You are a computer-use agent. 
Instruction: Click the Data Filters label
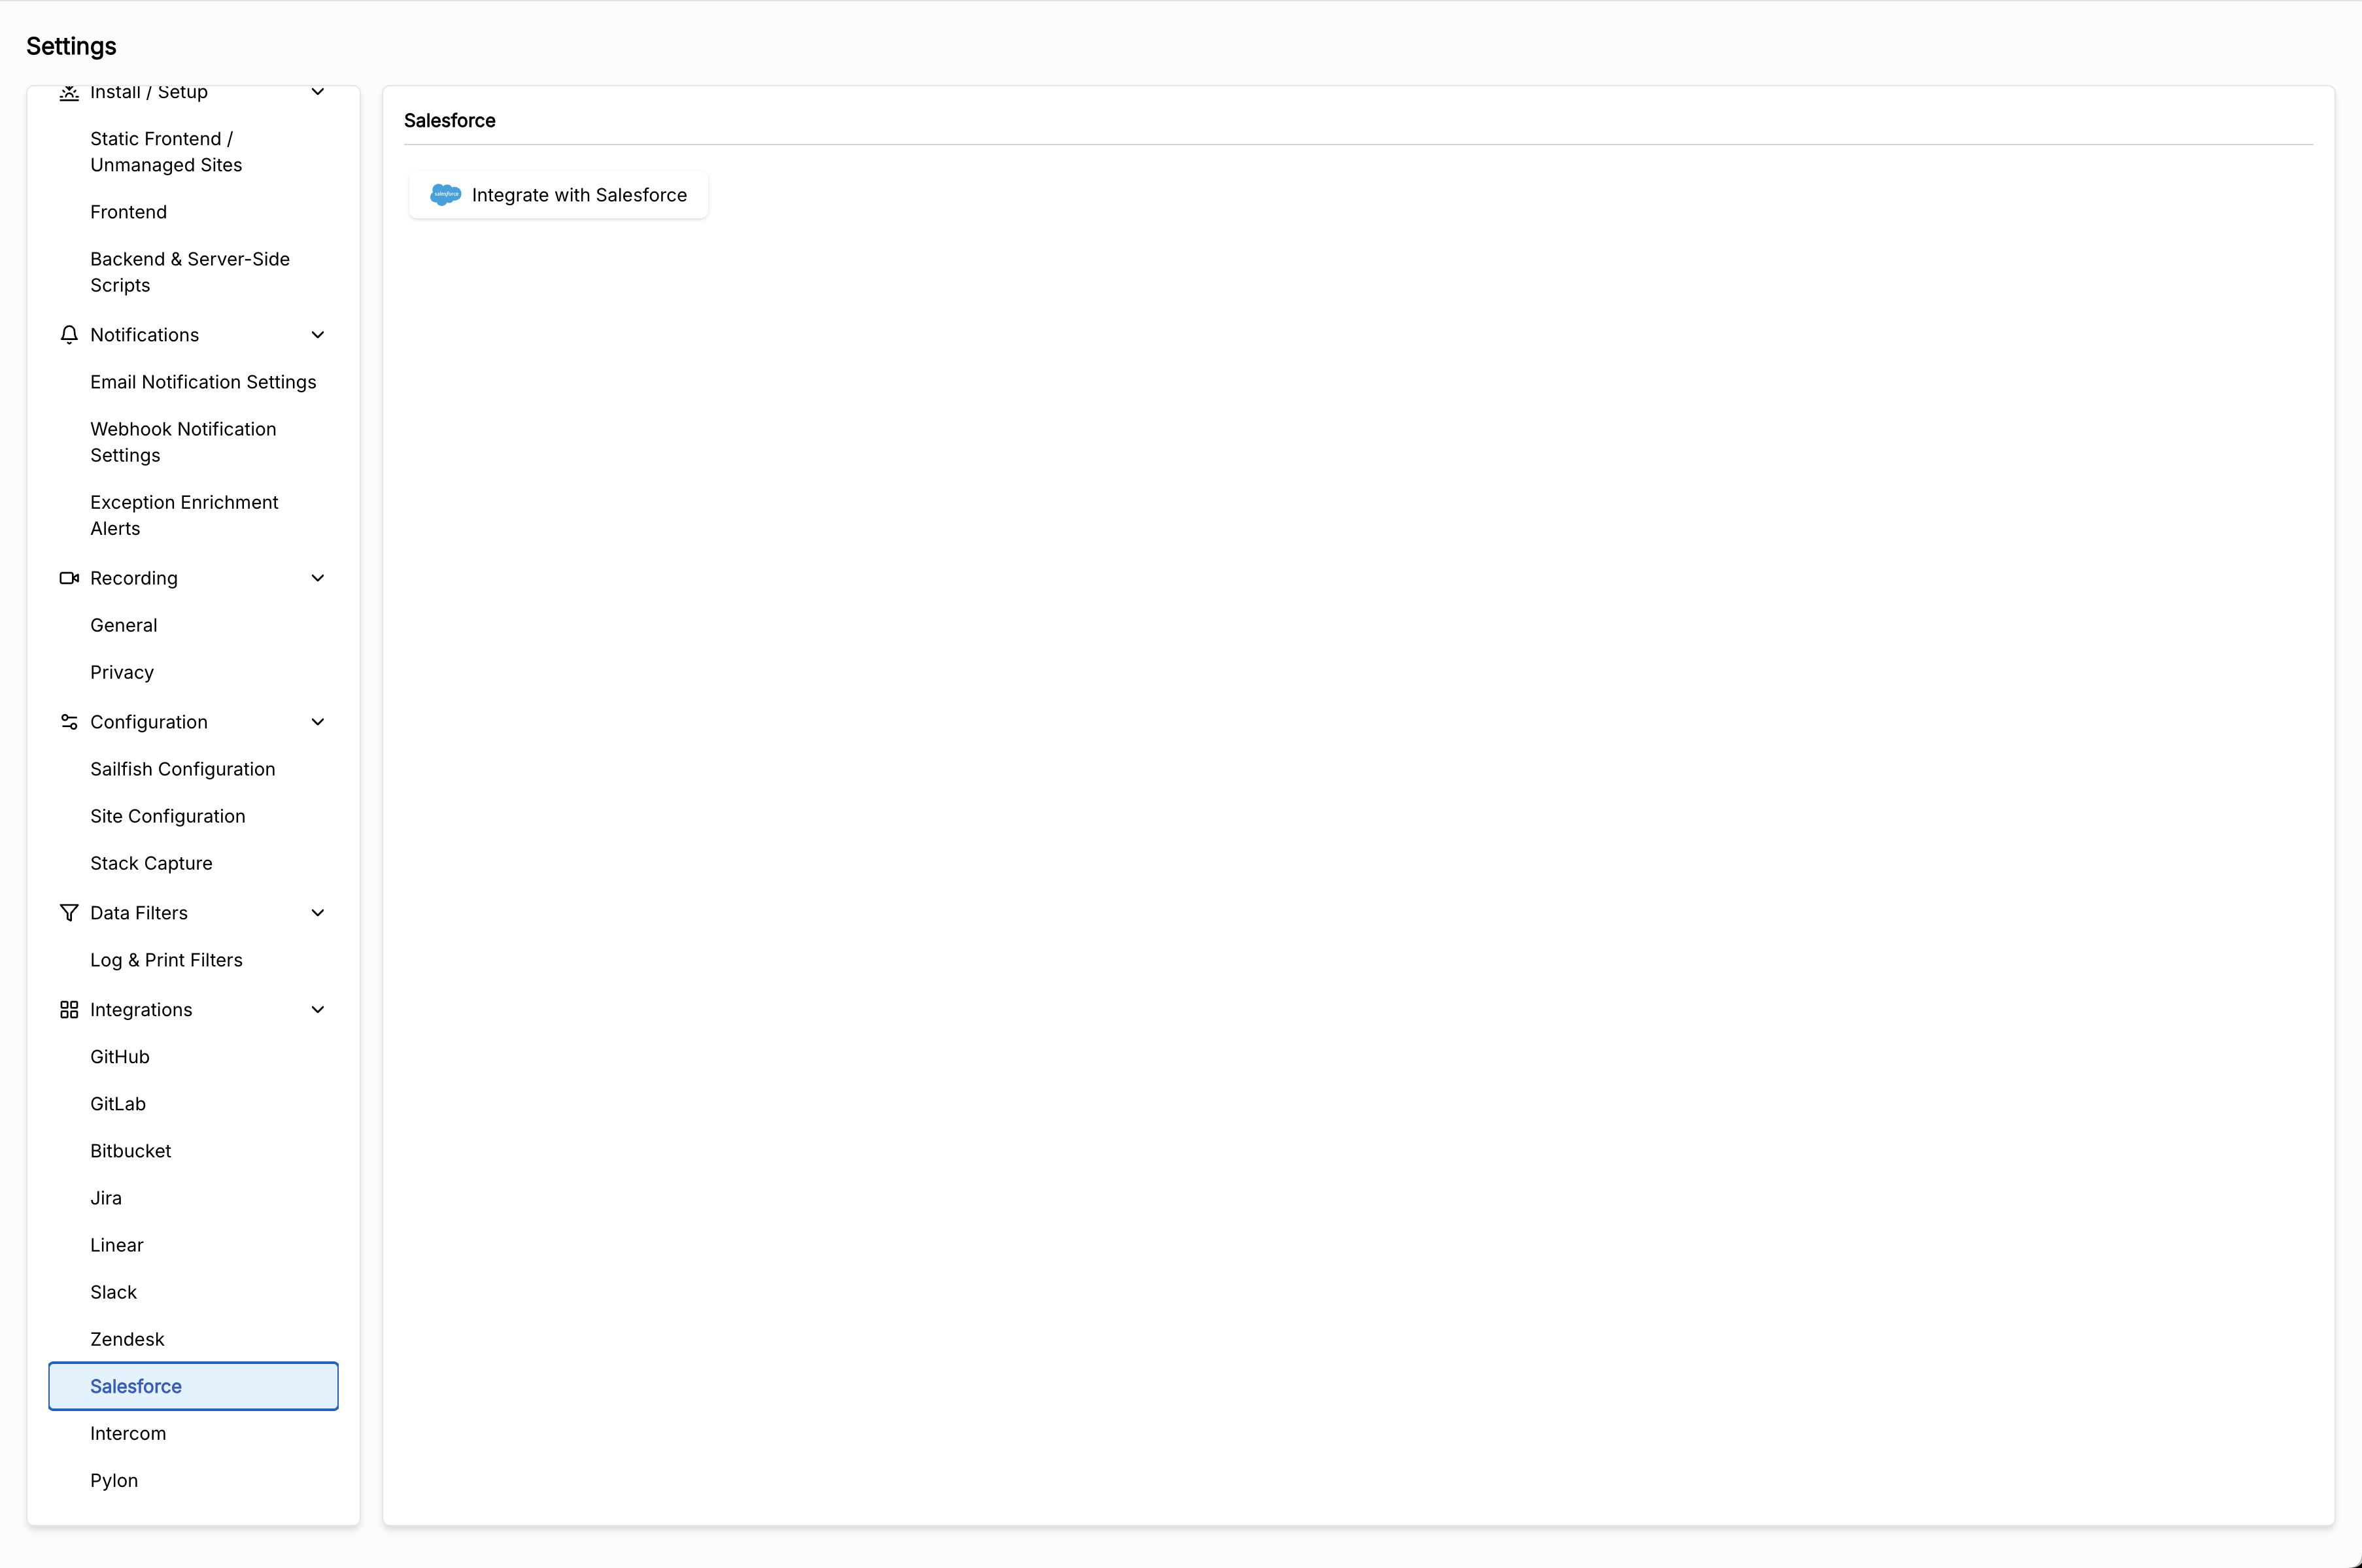139,913
